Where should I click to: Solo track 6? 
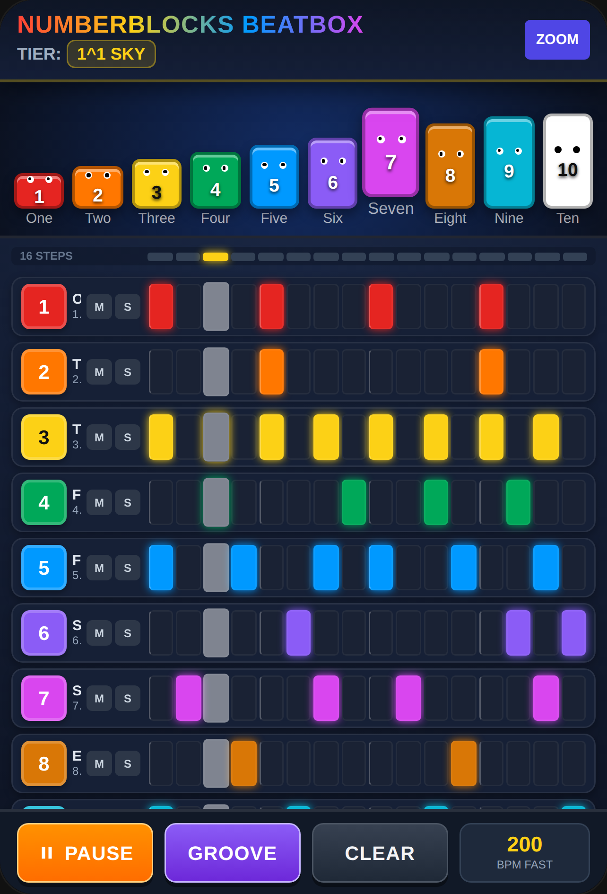(128, 633)
